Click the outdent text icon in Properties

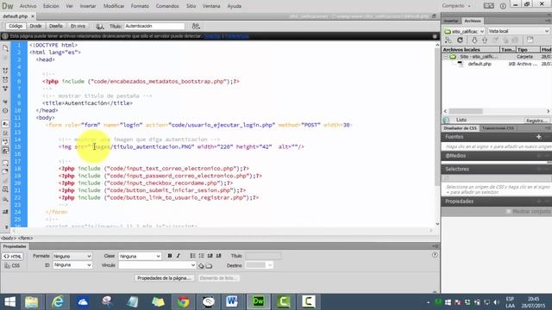pos(210,256)
